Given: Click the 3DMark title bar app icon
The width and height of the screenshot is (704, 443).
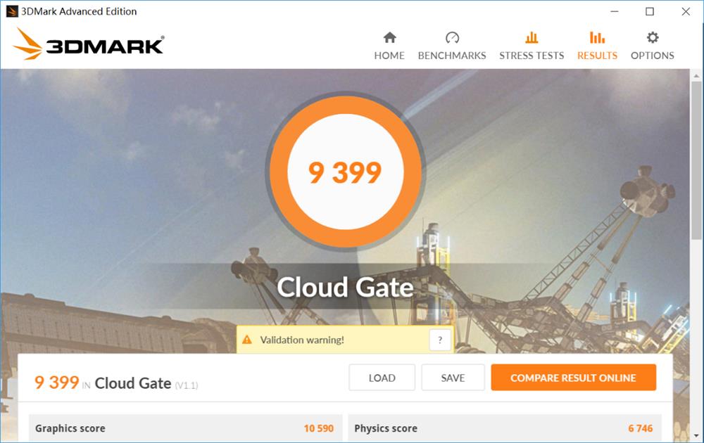Looking at the screenshot, I should 12,11.
